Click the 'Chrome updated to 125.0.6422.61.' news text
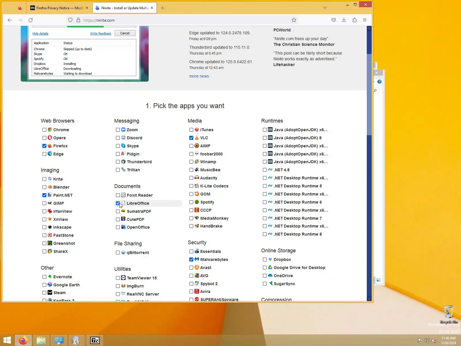461x346 pixels. tap(221, 62)
